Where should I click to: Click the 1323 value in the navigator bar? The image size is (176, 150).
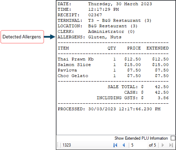pos(67,145)
